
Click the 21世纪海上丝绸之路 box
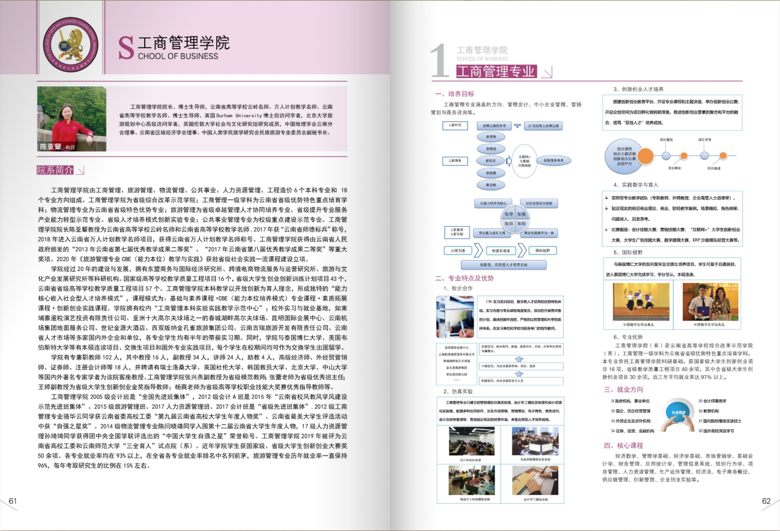pos(543,126)
